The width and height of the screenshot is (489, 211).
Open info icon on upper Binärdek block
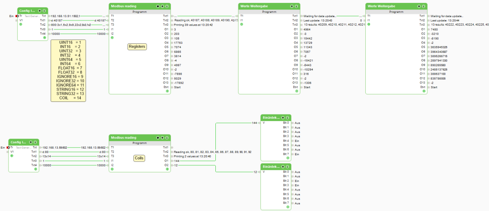pyautogui.click(x=288, y=117)
